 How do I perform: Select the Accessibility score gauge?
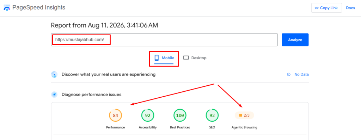pyautogui.click(x=148, y=115)
